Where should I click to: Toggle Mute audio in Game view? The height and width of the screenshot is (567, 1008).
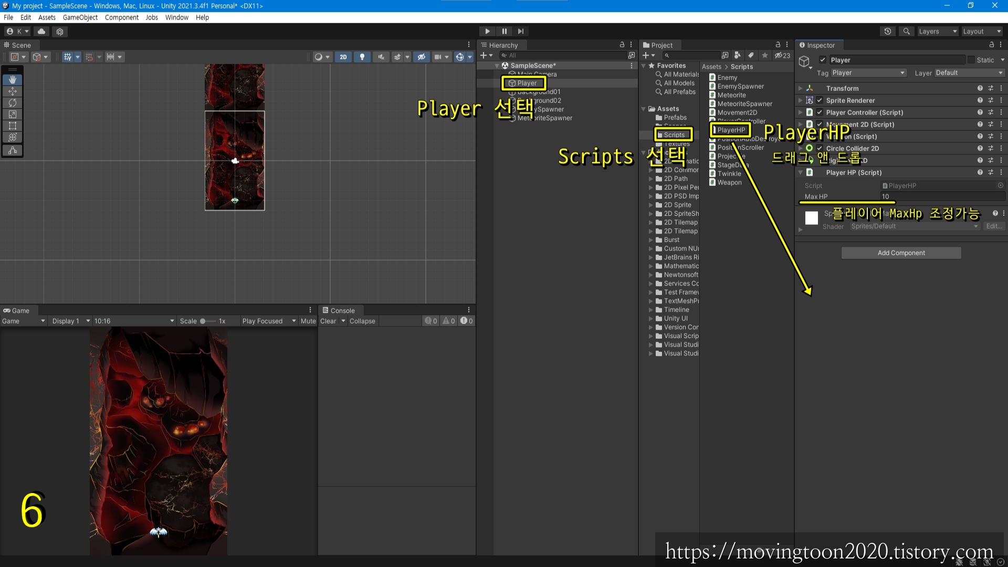(x=308, y=321)
